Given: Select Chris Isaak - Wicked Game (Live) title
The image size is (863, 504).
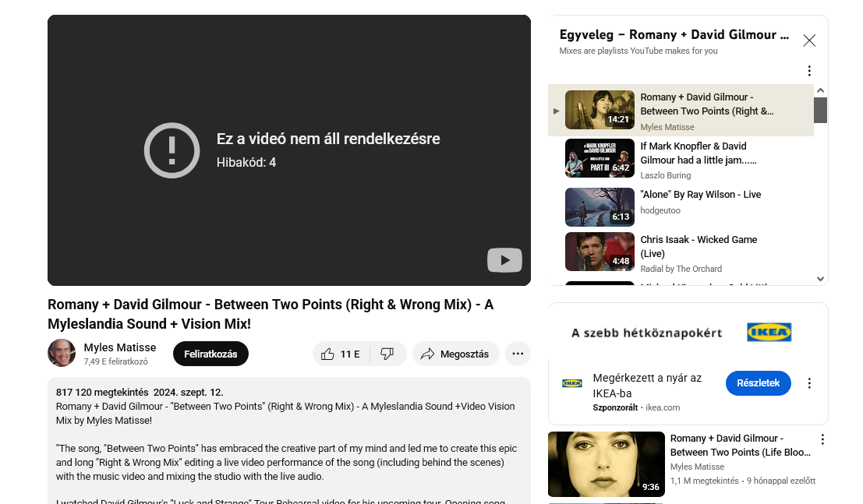Looking at the screenshot, I should (699, 246).
